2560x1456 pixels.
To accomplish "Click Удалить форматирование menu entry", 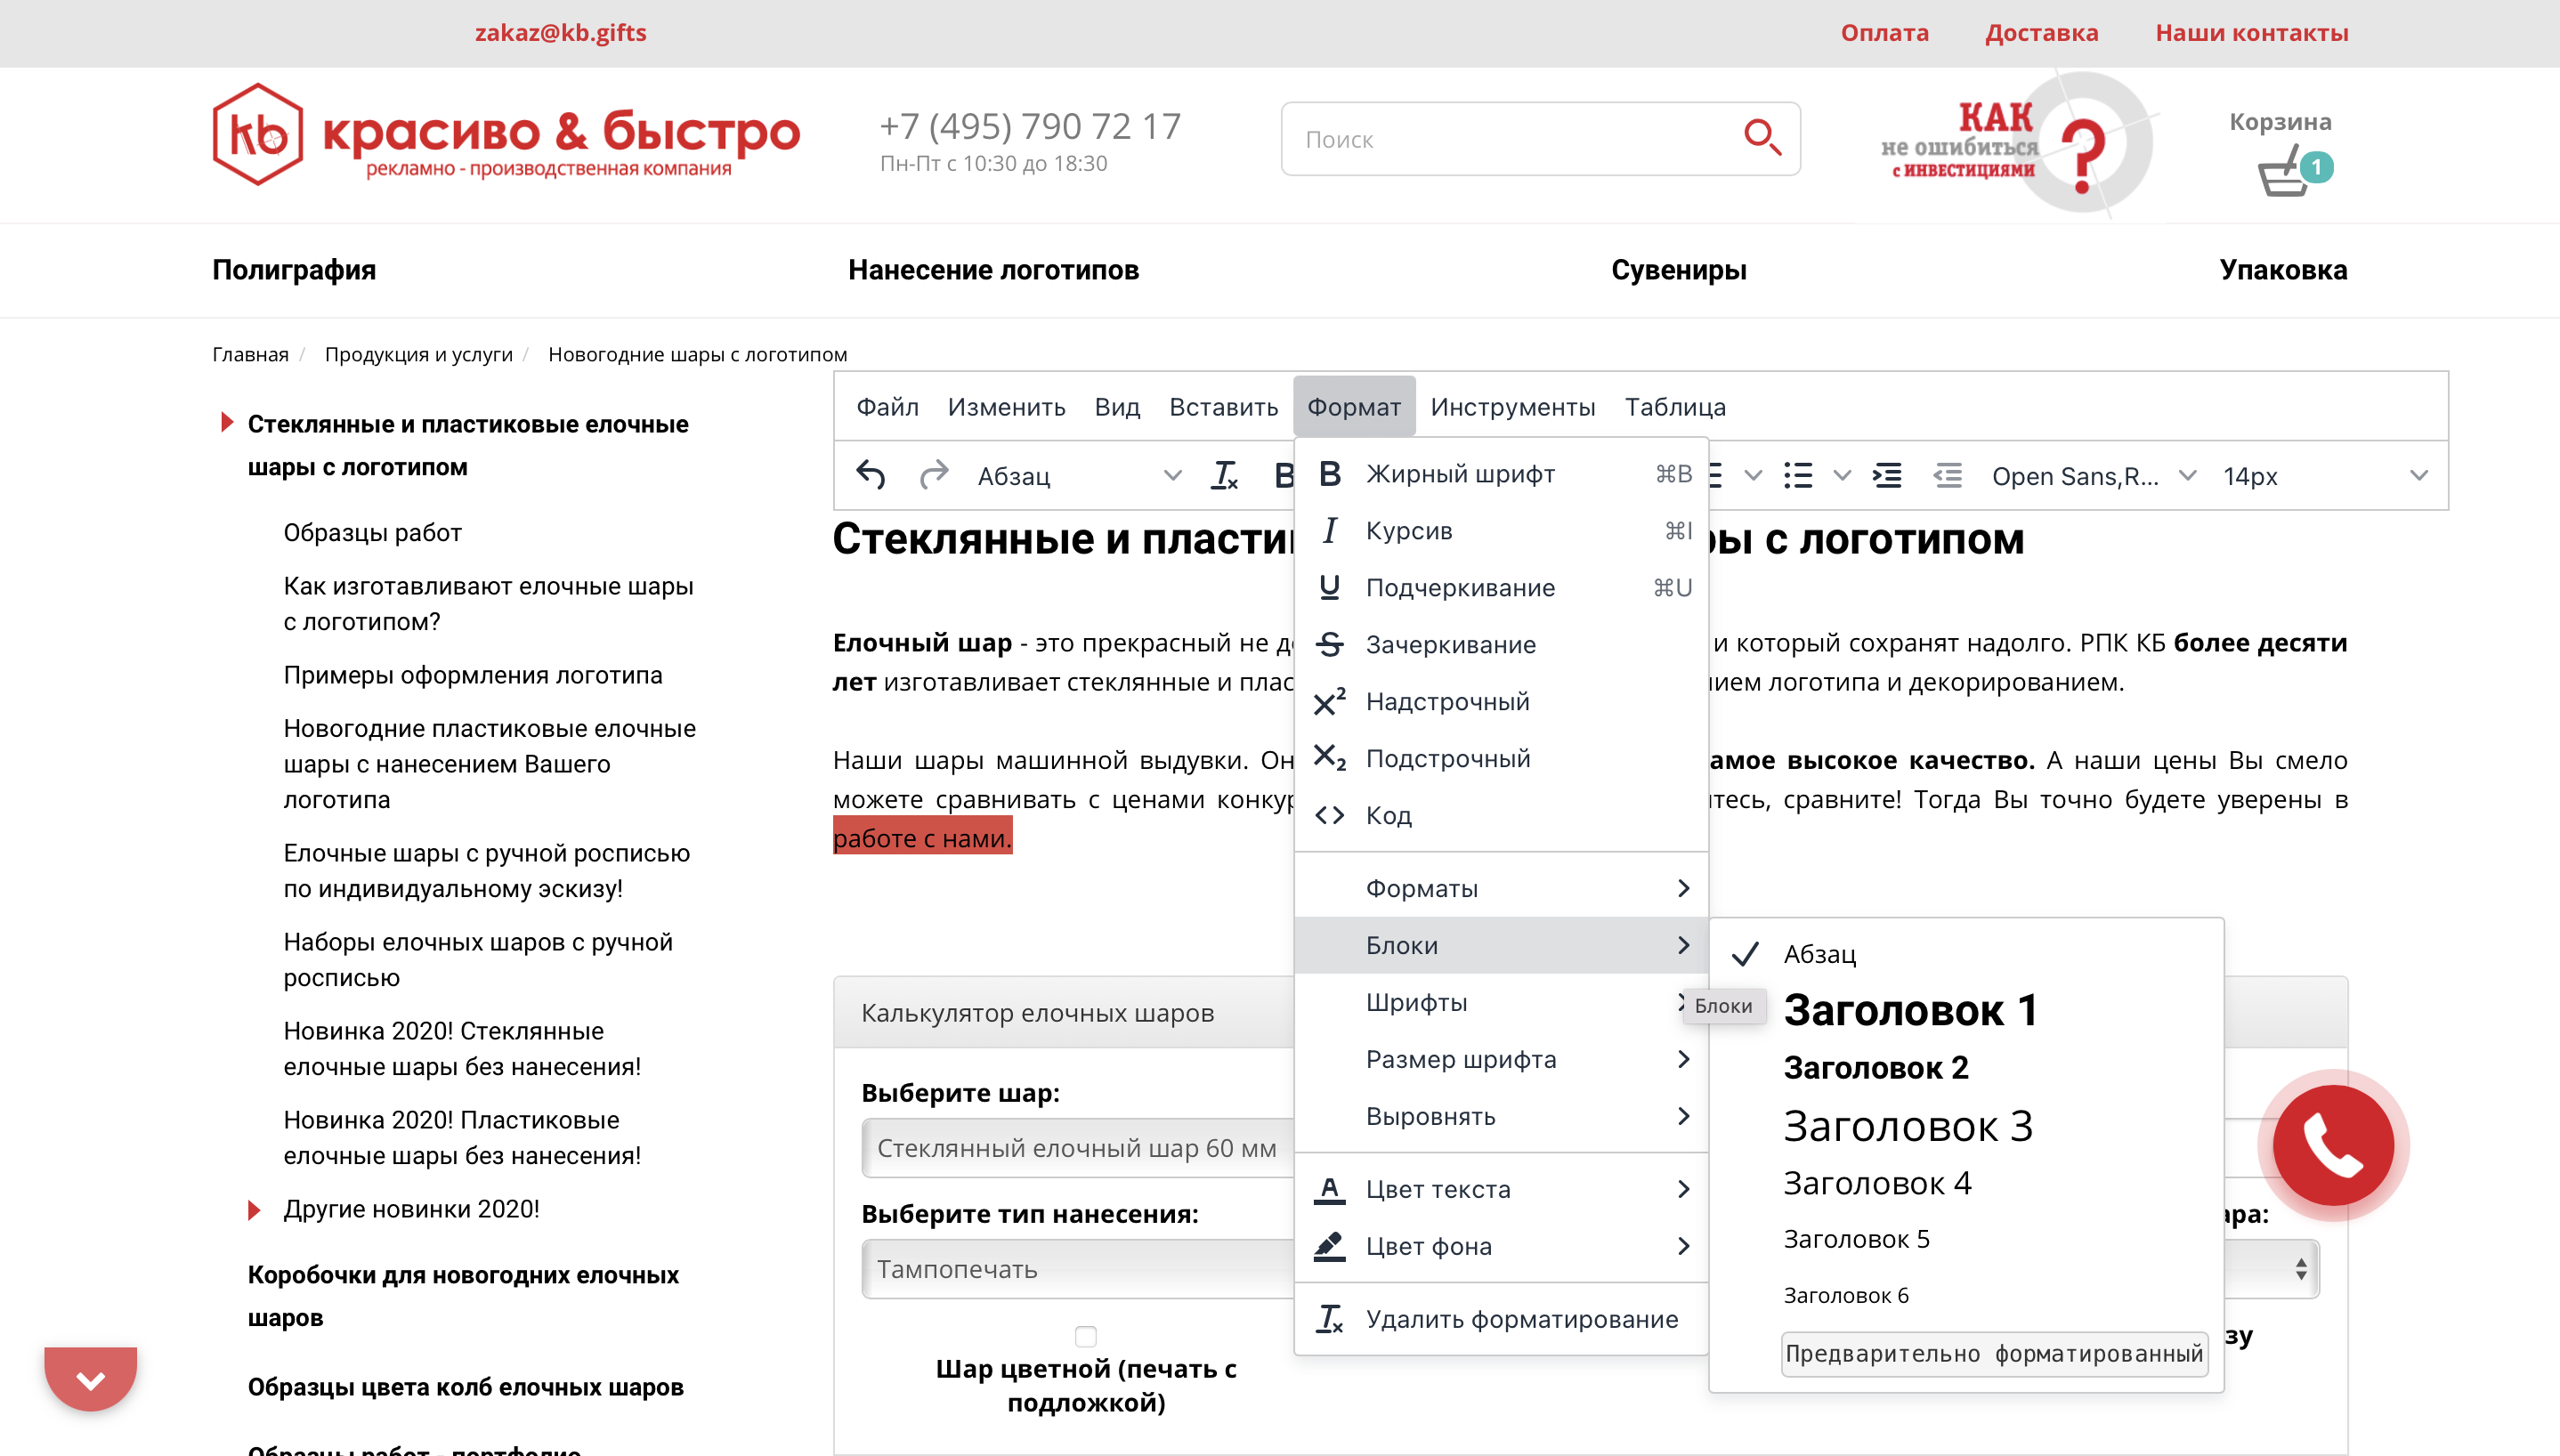I will (1501, 1320).
